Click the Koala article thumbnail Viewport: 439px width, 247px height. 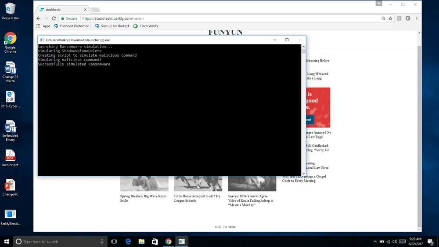coord(252,184)
